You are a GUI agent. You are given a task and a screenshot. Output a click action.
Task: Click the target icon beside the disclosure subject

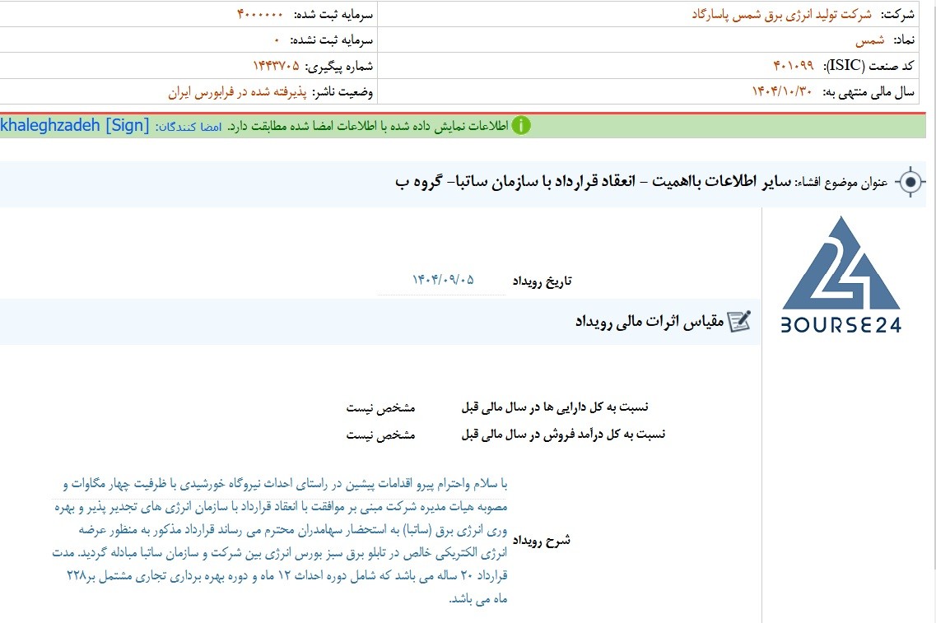pyautogui.click(x=910, y=181)
